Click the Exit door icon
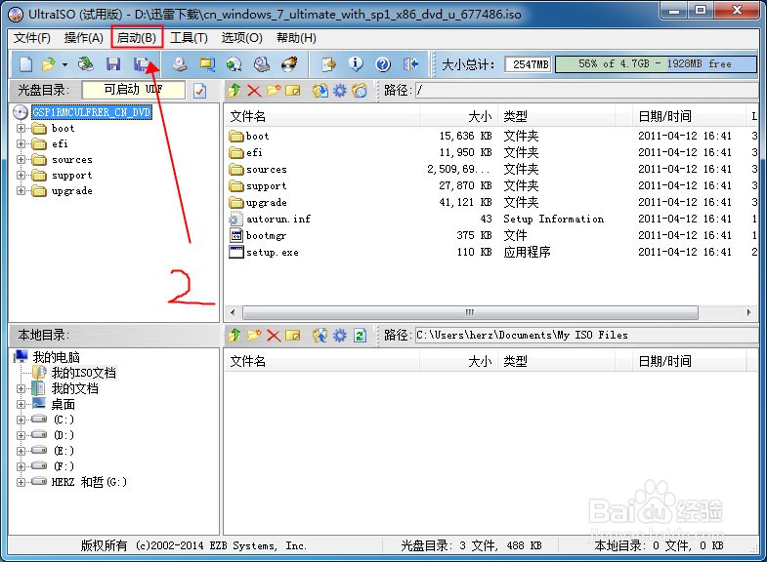 click(411, 64)
